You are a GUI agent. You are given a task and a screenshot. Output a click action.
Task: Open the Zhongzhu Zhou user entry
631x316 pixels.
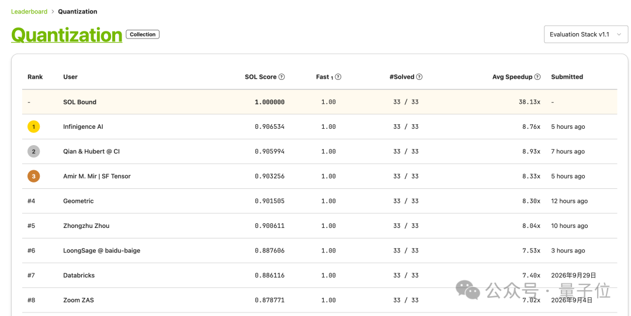[86, 226]
